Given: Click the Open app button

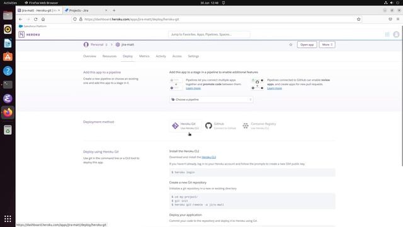Looking at the screenshot, I should pos(307,45).
